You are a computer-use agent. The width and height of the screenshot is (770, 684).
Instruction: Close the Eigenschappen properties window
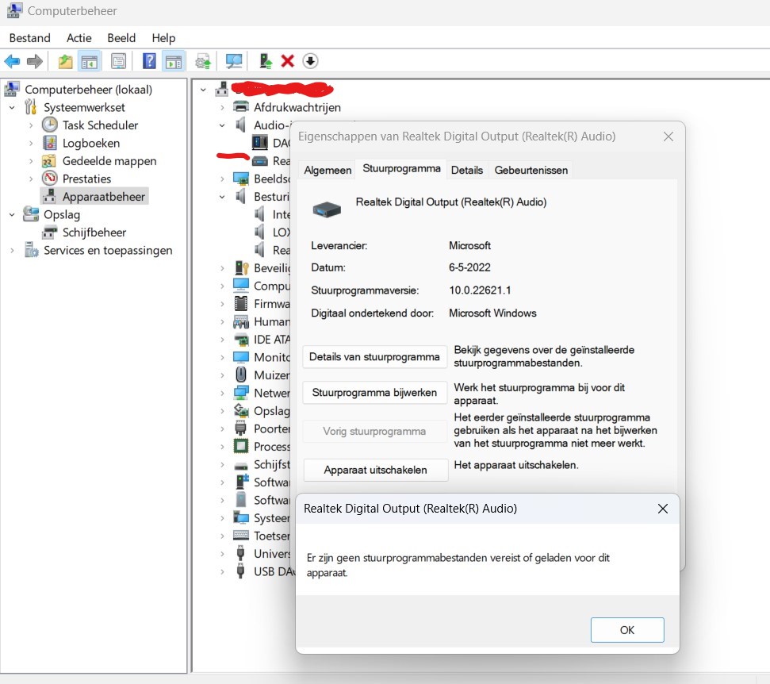[668, 136]
